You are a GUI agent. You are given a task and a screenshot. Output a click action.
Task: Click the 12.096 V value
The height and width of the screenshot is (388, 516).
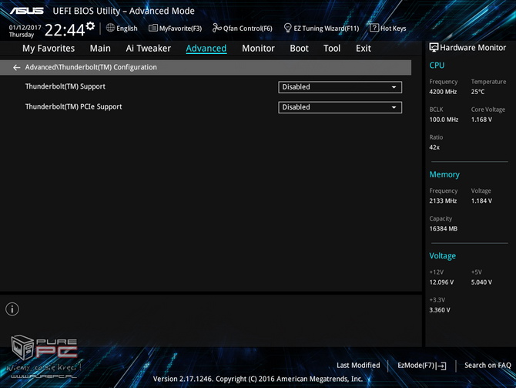pyautogui.click(x=441, y=282)
